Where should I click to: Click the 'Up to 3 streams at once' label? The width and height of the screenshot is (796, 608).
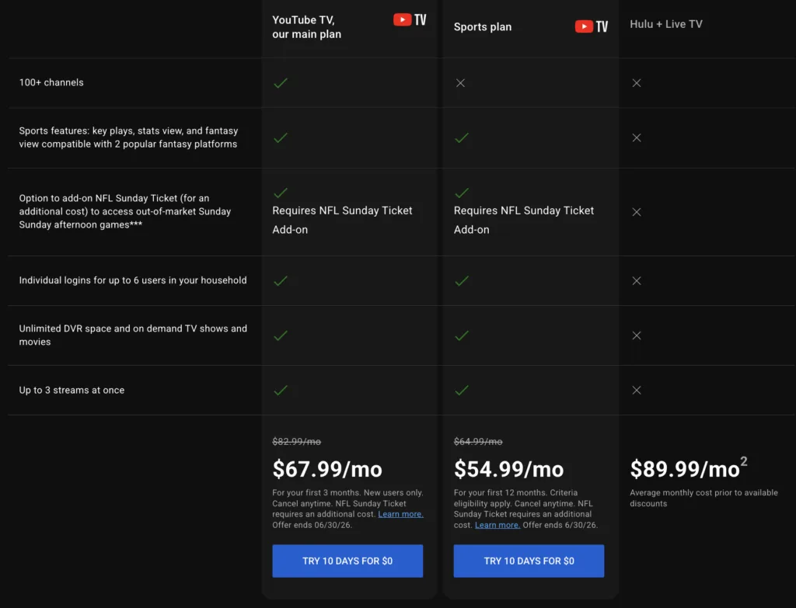[x=72, y=390]
